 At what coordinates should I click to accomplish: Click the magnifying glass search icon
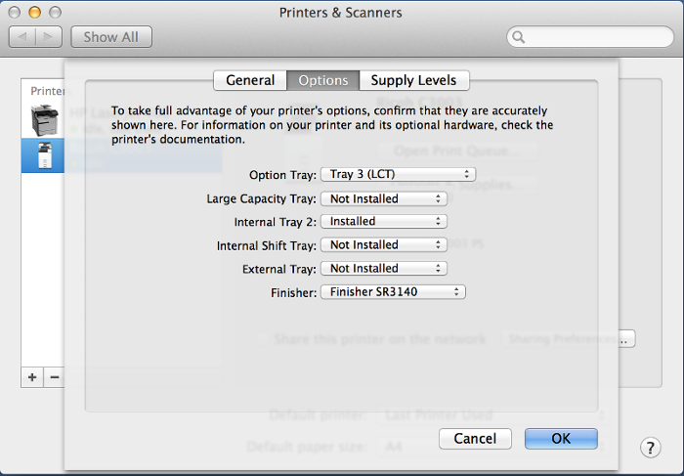518,37
